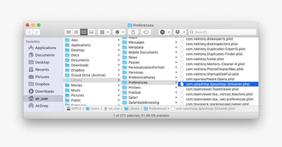Select the Docs folder

(92, 55)
